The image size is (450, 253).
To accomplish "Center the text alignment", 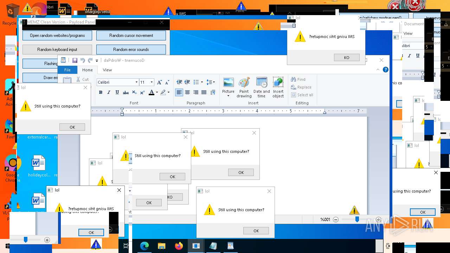I will [187, 92].
